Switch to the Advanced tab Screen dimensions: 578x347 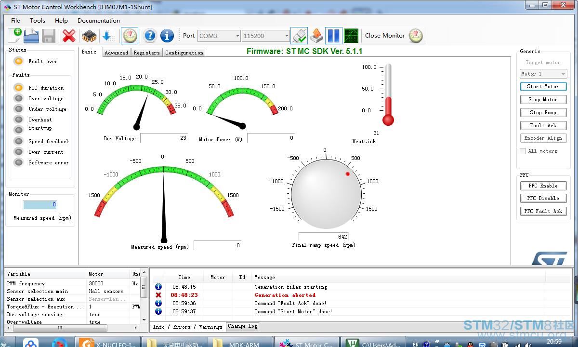(x=117, y=53)
